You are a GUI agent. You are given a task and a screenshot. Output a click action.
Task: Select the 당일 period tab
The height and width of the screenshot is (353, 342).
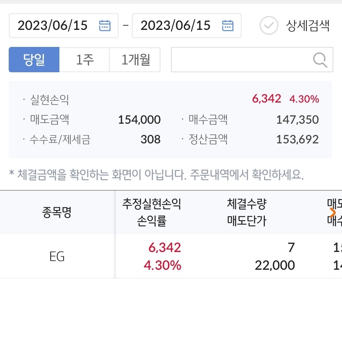click(34, 60)
